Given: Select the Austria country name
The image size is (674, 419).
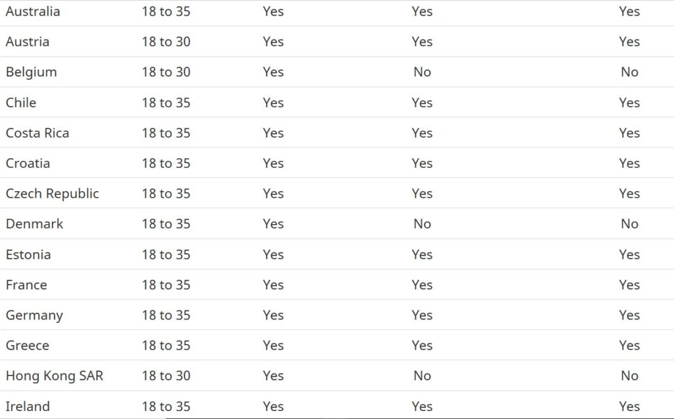Looking at the screenshot, I should pyautogui.click(x=28, y=42).
